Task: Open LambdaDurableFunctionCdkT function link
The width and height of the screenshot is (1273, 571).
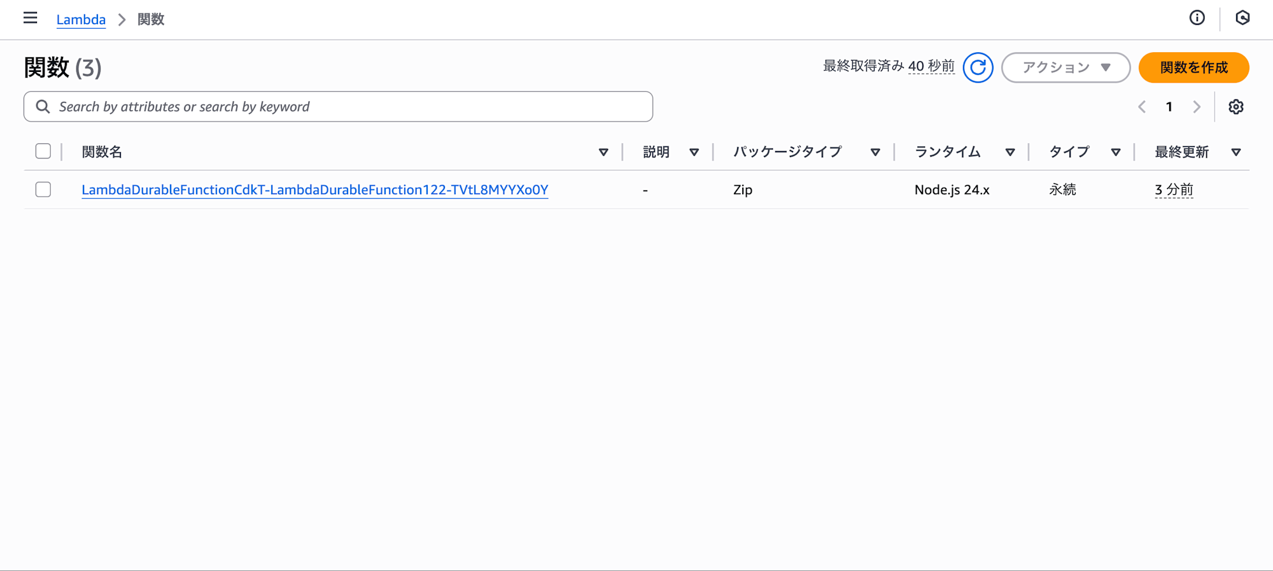Action: coord(314,190)
